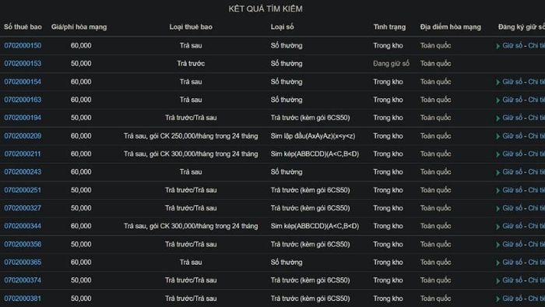Click the green arrow icon for 0702000150
The height and width of the screenshot is (307, 545).
pyautogui.click(x=498, y=46)
